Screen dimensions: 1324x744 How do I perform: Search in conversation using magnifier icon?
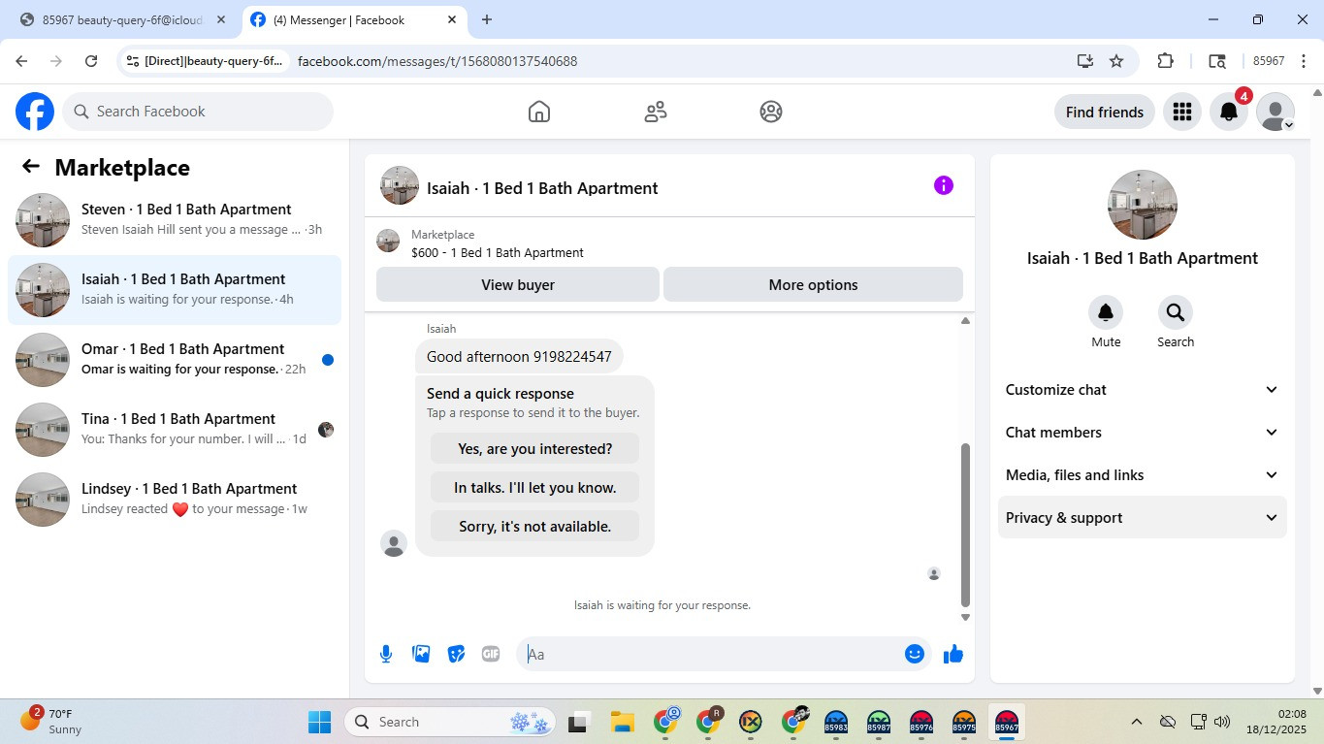click(1176, 312)
